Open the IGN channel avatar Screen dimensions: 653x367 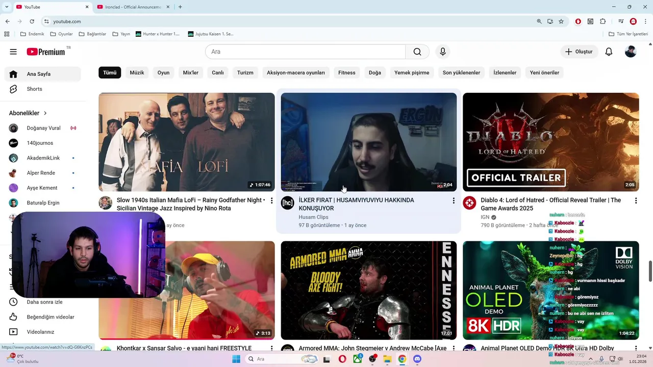point(469,203)
